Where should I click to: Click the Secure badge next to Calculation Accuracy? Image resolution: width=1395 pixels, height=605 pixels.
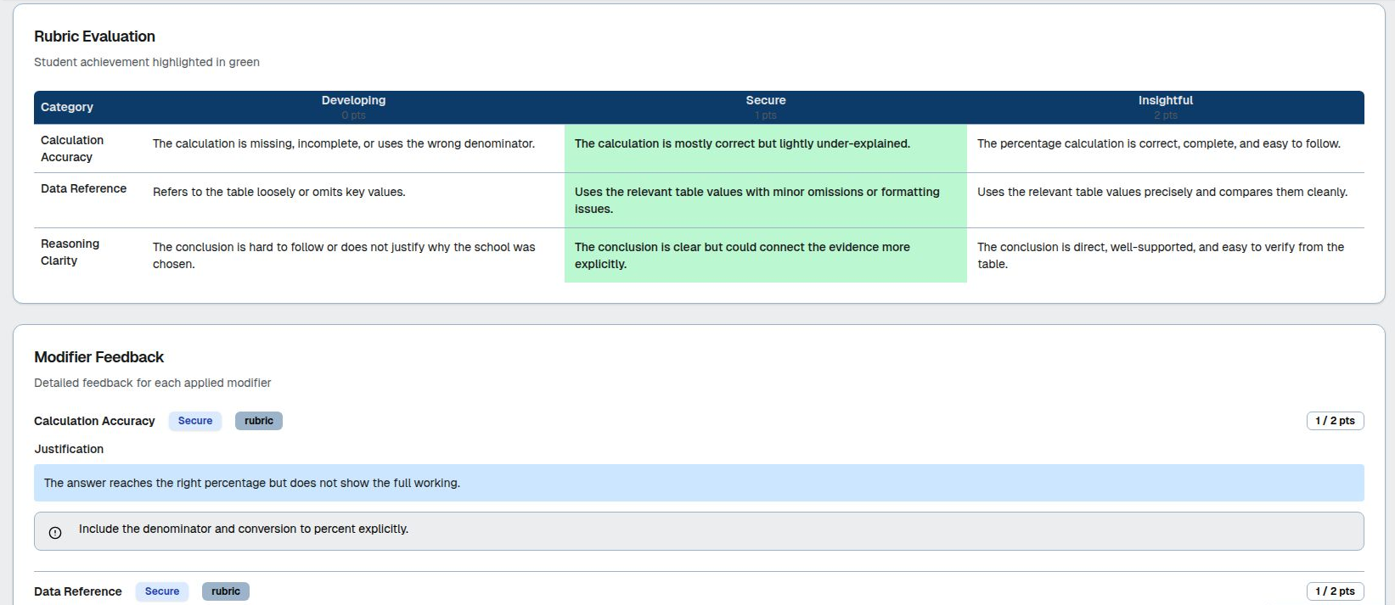(x=195, y=421)
